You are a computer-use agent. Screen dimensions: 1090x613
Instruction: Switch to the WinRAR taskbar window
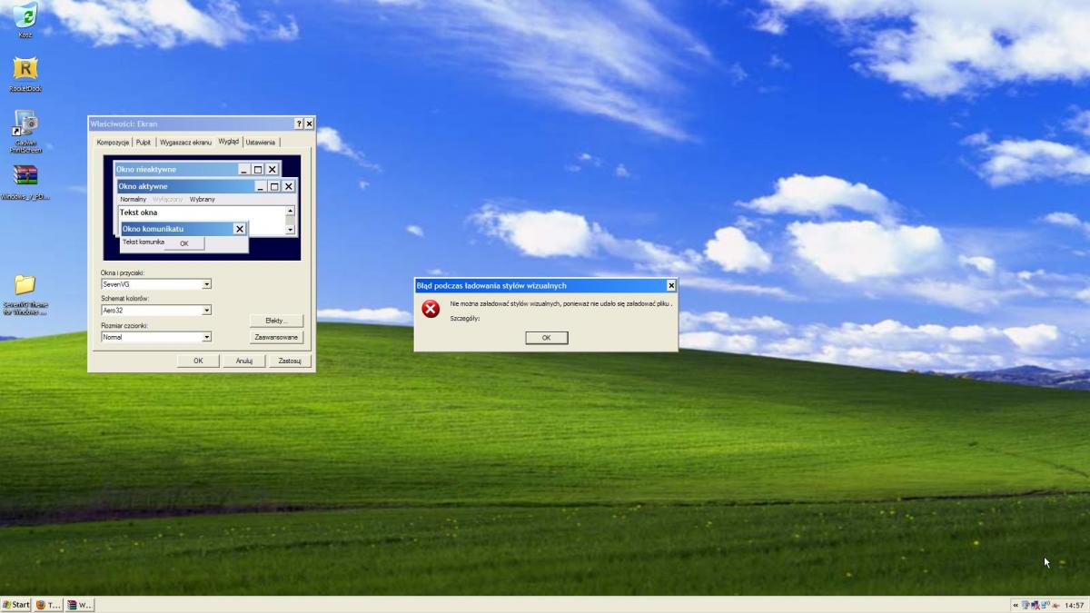tap(79, 605)
